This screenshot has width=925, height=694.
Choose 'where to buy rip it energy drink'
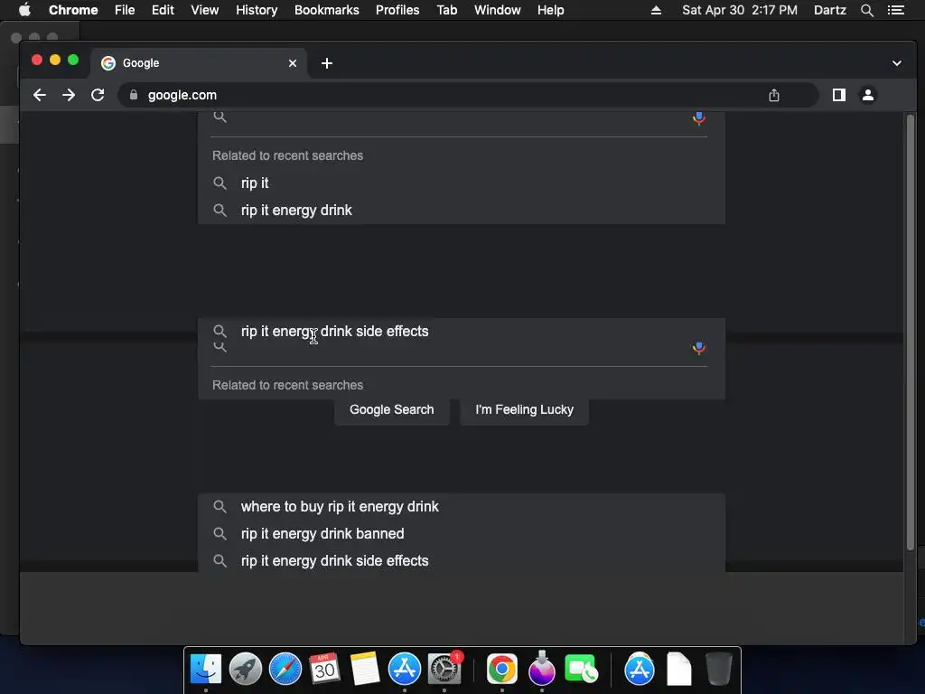point(462,506)
